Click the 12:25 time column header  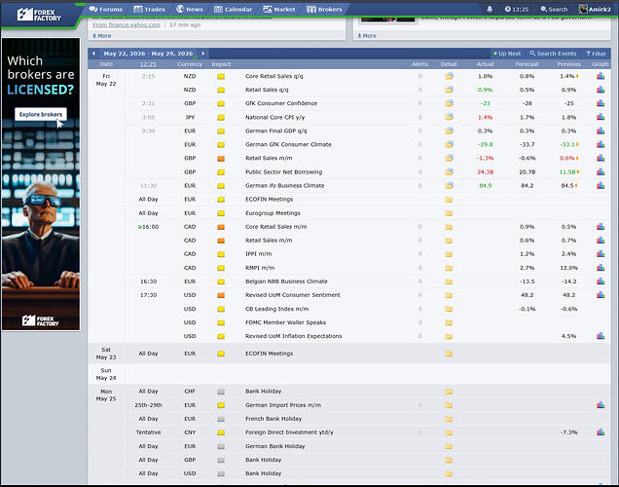(x=148, y=64)
